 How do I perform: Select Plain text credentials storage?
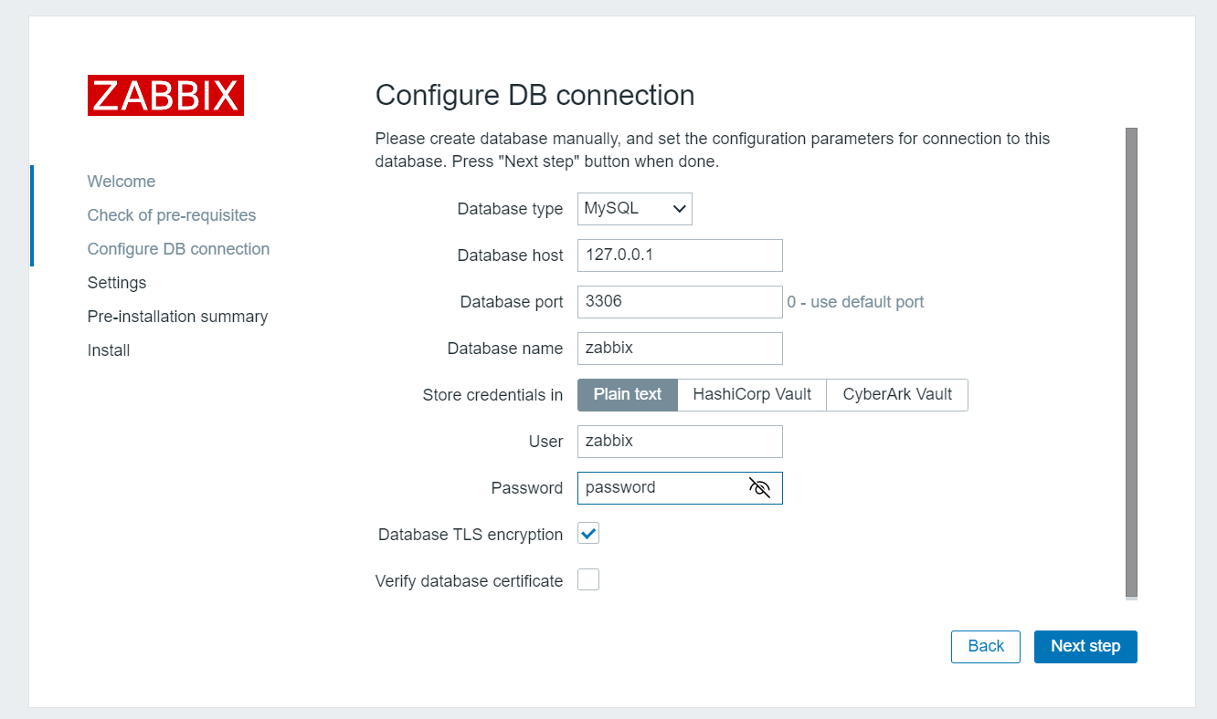tap(628, 394)
